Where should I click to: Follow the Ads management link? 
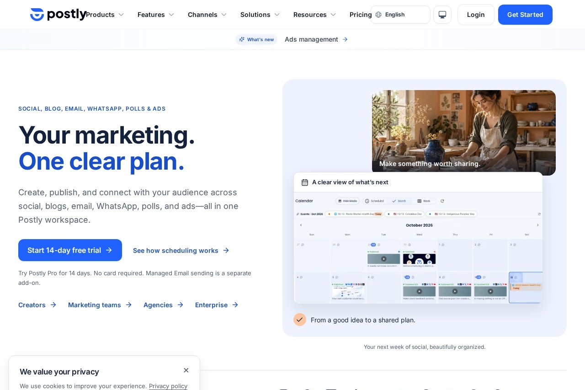[316, 39]
